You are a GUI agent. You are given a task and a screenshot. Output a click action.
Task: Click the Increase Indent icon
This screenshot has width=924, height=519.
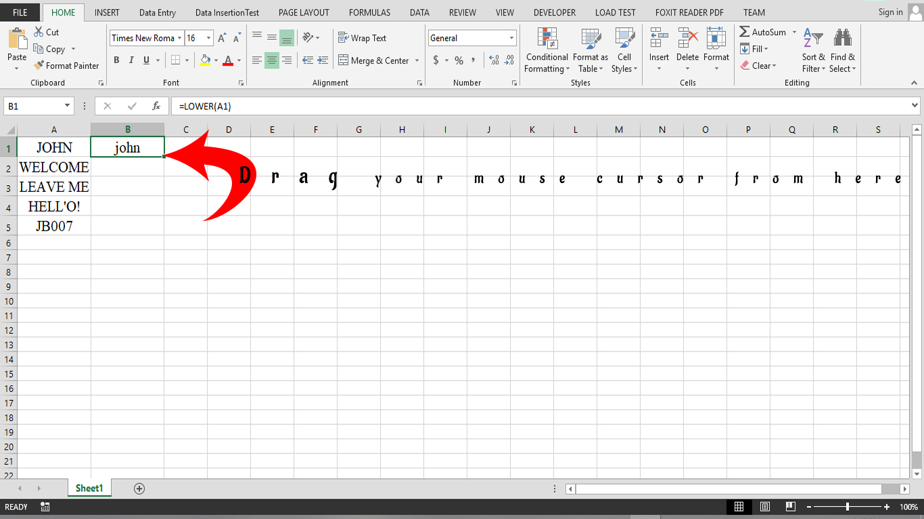pos(323,60)
